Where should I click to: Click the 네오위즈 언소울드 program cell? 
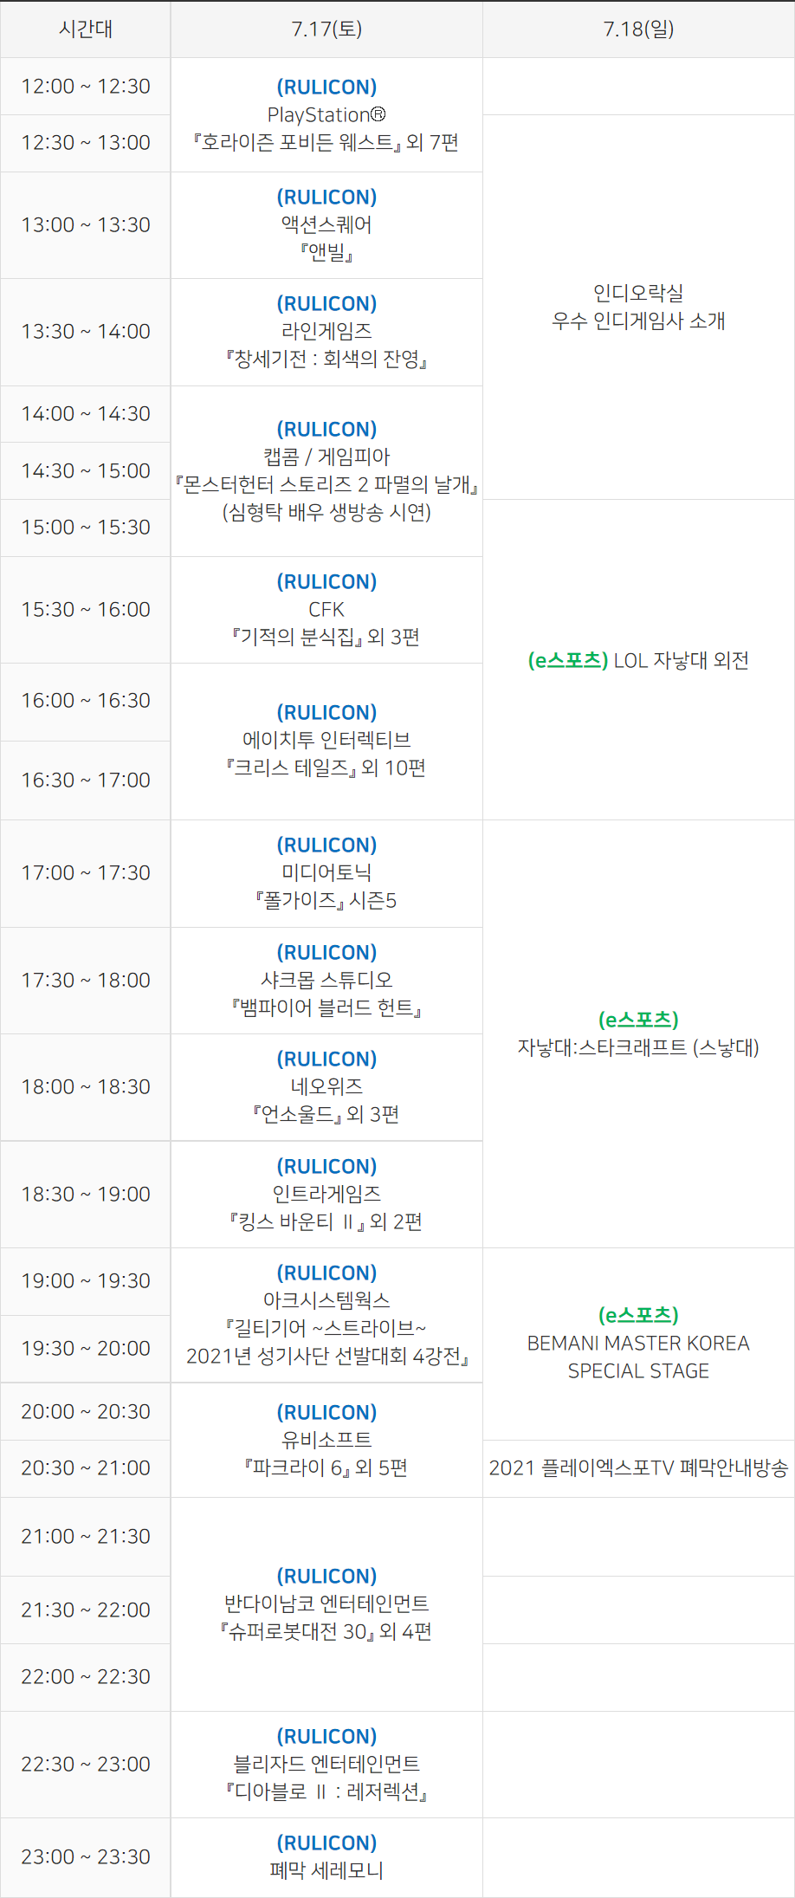[326, 1087]
